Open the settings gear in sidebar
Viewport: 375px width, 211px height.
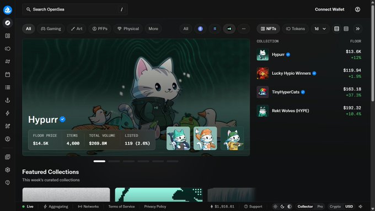[8, 170]
